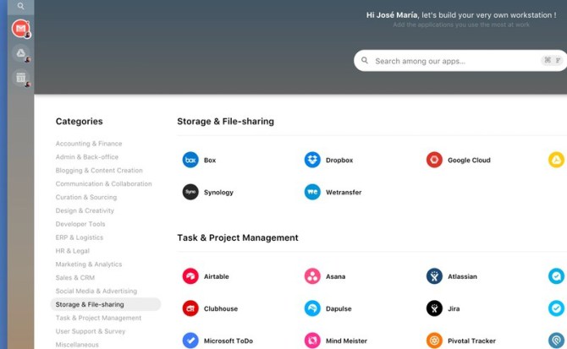Open the Google Drive app in the sidebar
This screenshot has width=567, height=349.
pos(21,53)
